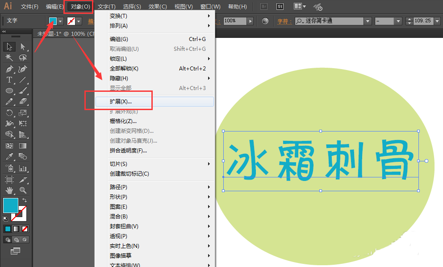Viewport: 443px width, 267px height.
Task: Select the Pencil tool
Action: pos(9,102)
